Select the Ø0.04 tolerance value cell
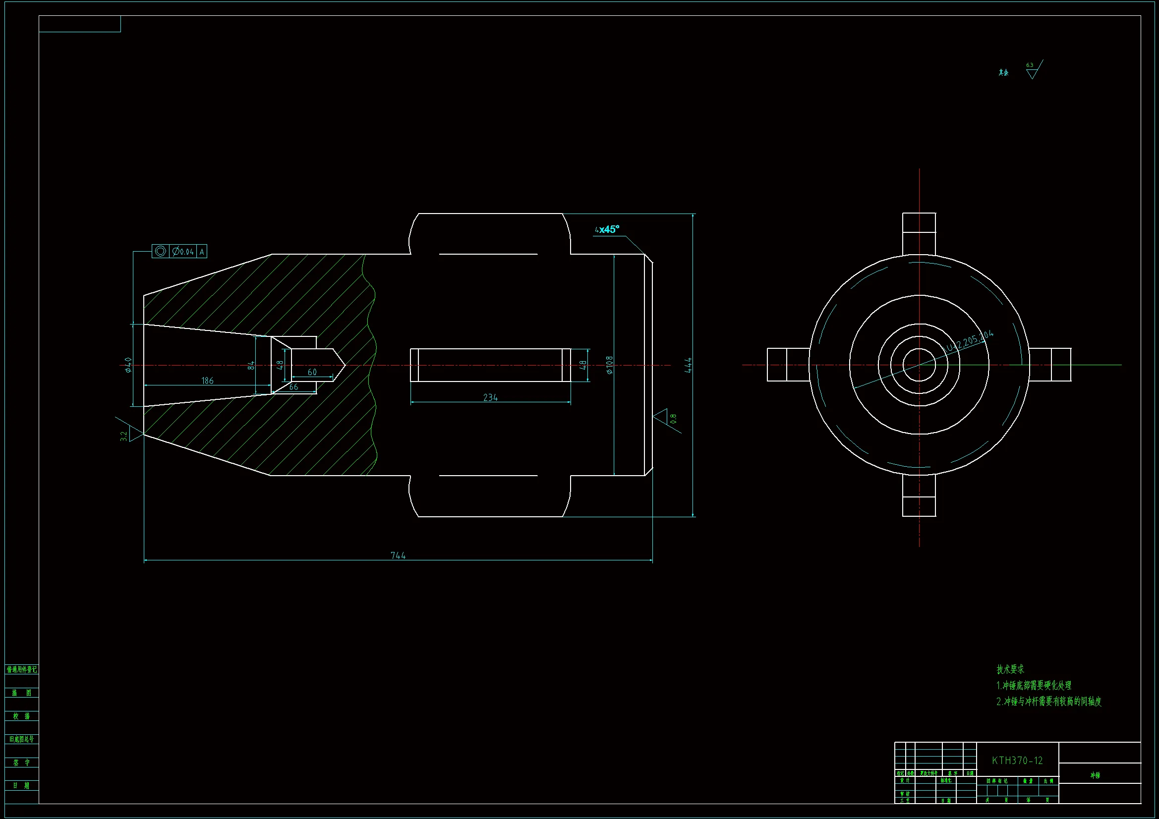This screenshot has width=1159, height=819. (x=183, y=251)
